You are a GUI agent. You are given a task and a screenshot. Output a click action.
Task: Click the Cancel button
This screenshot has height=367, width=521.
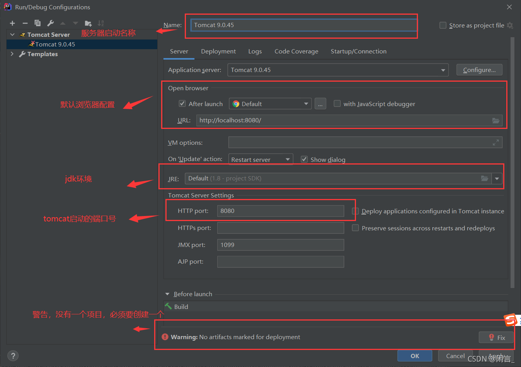click(x=455, y=356)
